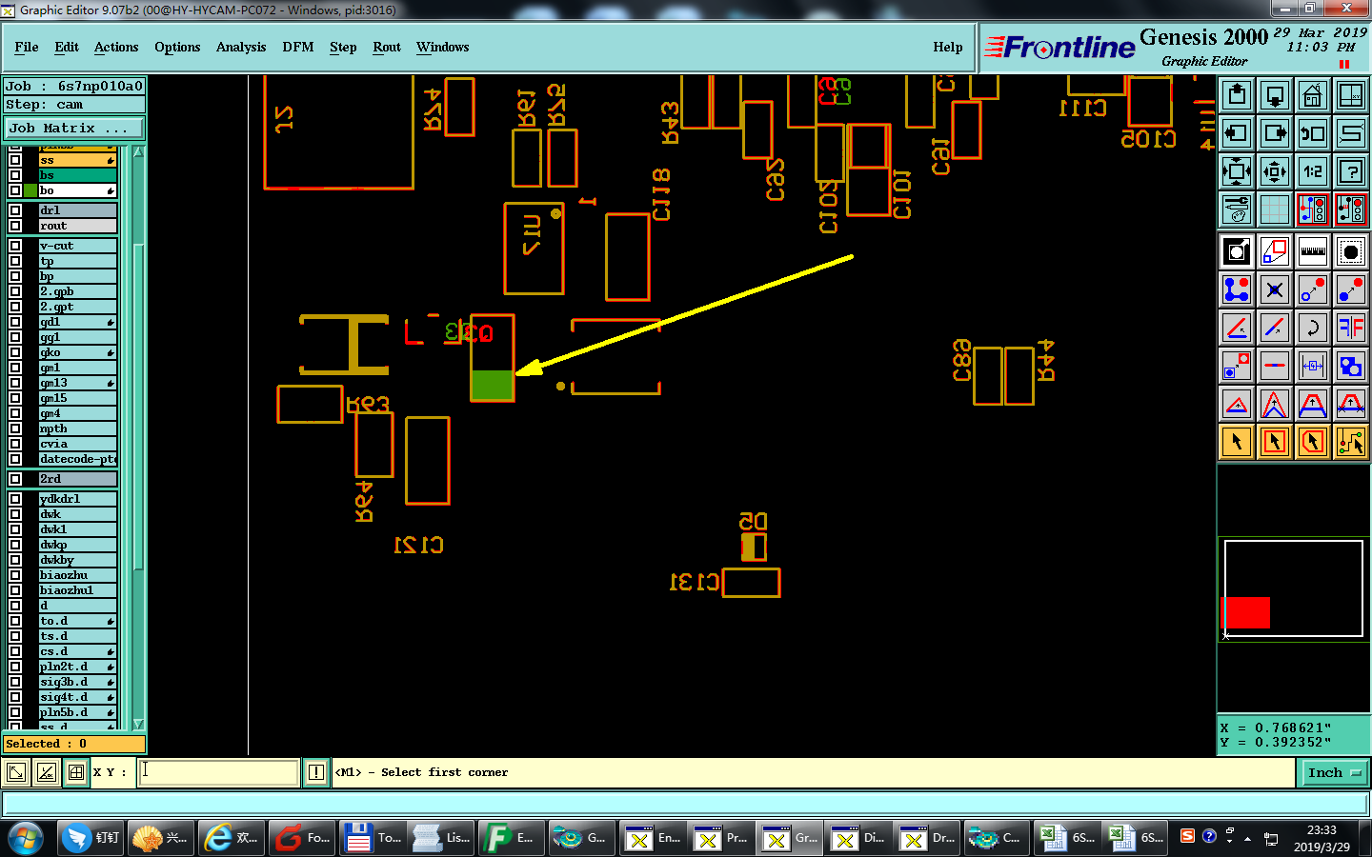Click the 1:2 zoom scale icon
Image resolution: width=1372 pixels, height=857 pixels.
pyautogui.click(x=1313, y=171)
